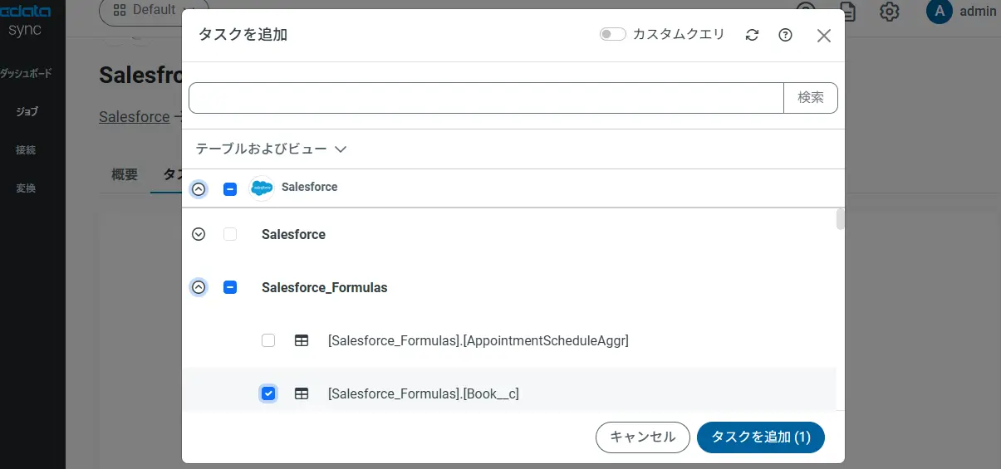Open the help question mark icon
The height and width of the screenshot is (469, 1001).
pyautogui.click(x=785, y=35)
